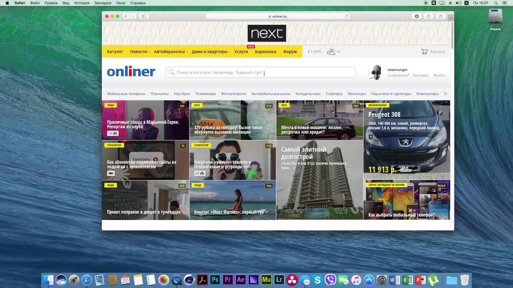Viewport: 513px width, 288px height.
Task: Open Adobe Muse from the Dock
Action: [266, 280]
